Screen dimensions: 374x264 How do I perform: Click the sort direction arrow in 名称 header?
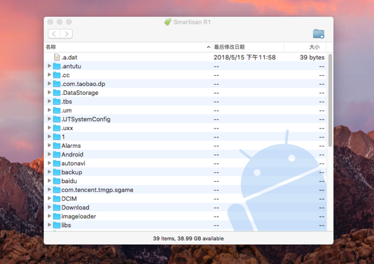(208, 47)
